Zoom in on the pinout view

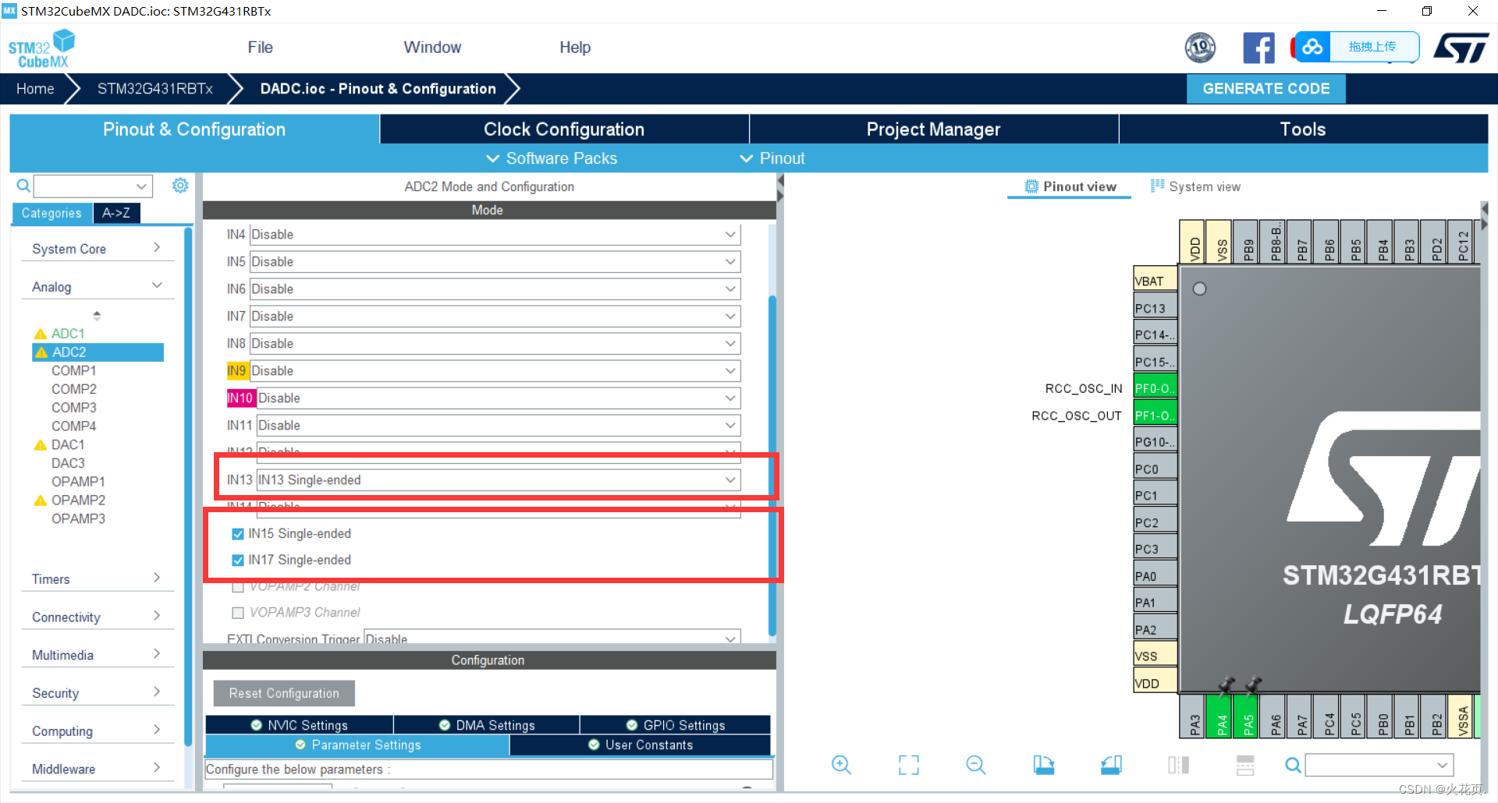(x=841, y=765)
